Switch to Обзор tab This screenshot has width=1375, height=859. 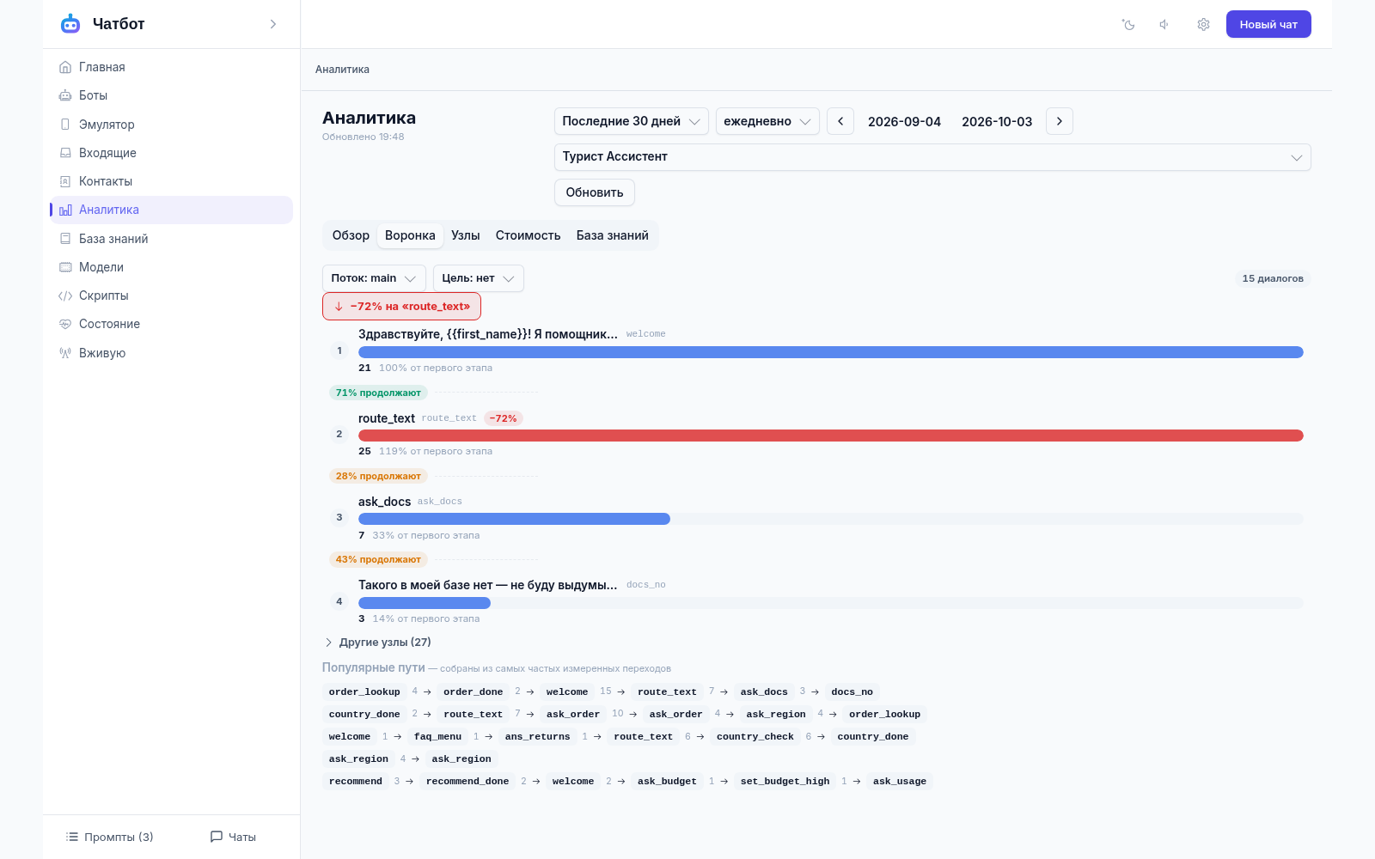[351, 235]
